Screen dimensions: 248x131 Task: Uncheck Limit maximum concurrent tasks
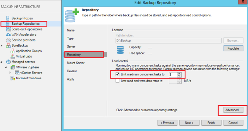click(118, 74)
